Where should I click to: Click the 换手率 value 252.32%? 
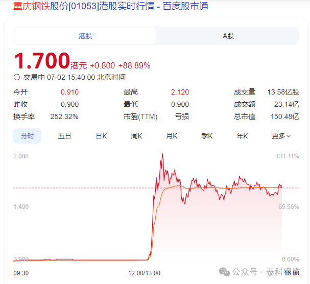64,116
